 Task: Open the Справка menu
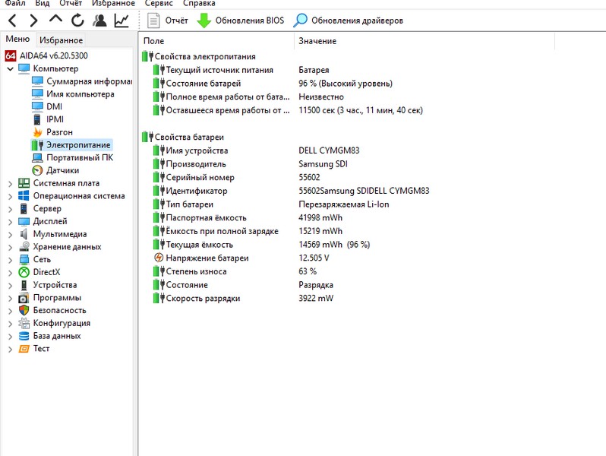[x=200, y=4]
